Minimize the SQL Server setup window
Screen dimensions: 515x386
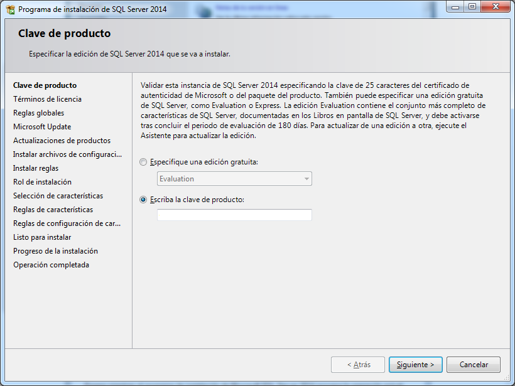point(455,7)
